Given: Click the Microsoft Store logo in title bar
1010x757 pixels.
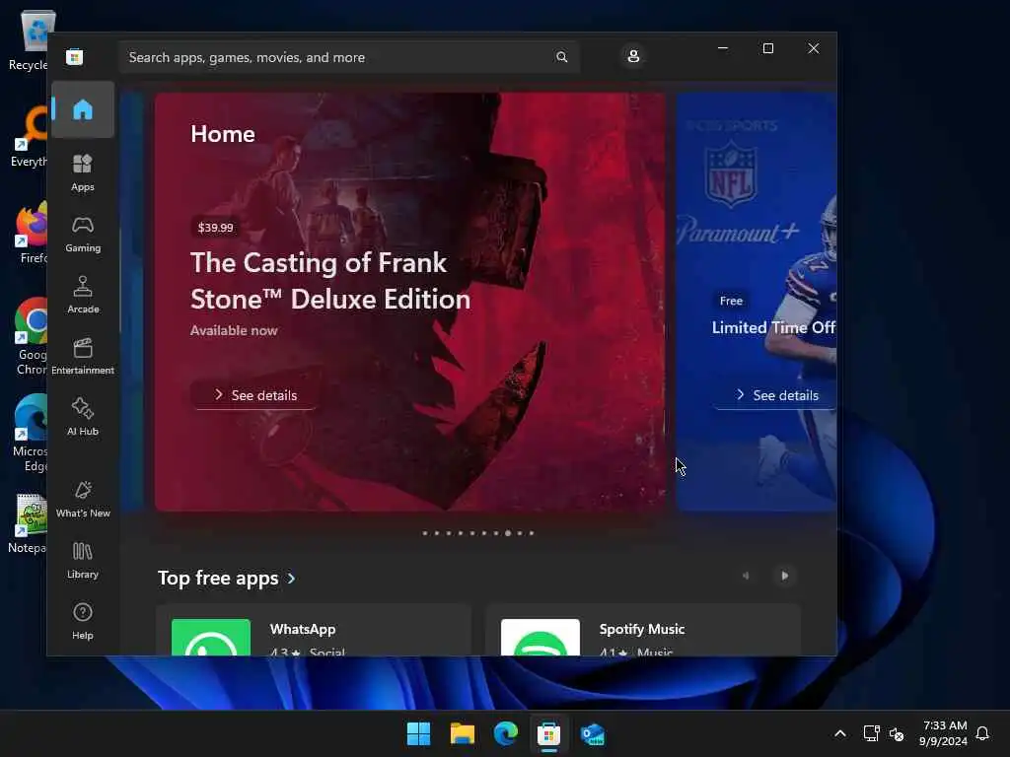Looking at the screenshot, I should pos(75,57).
